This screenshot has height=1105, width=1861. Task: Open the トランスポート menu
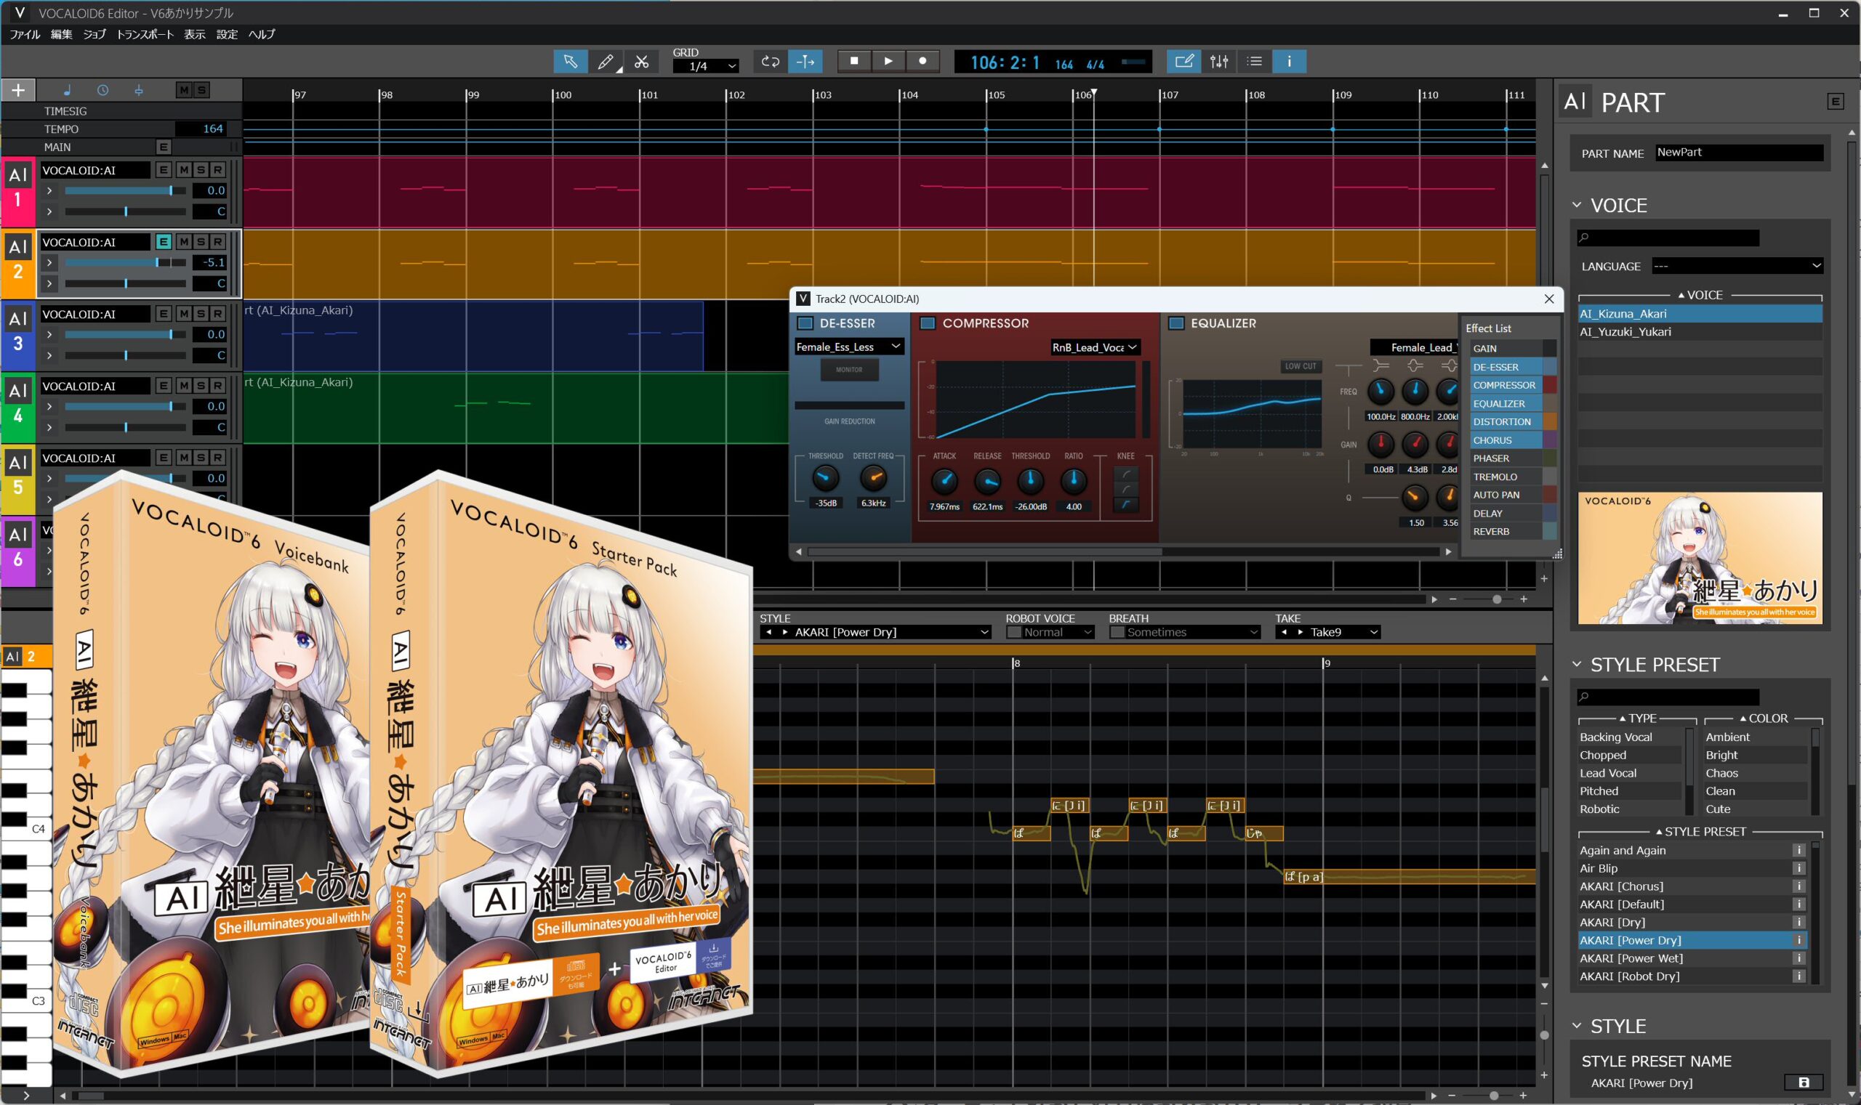(145, 34)
